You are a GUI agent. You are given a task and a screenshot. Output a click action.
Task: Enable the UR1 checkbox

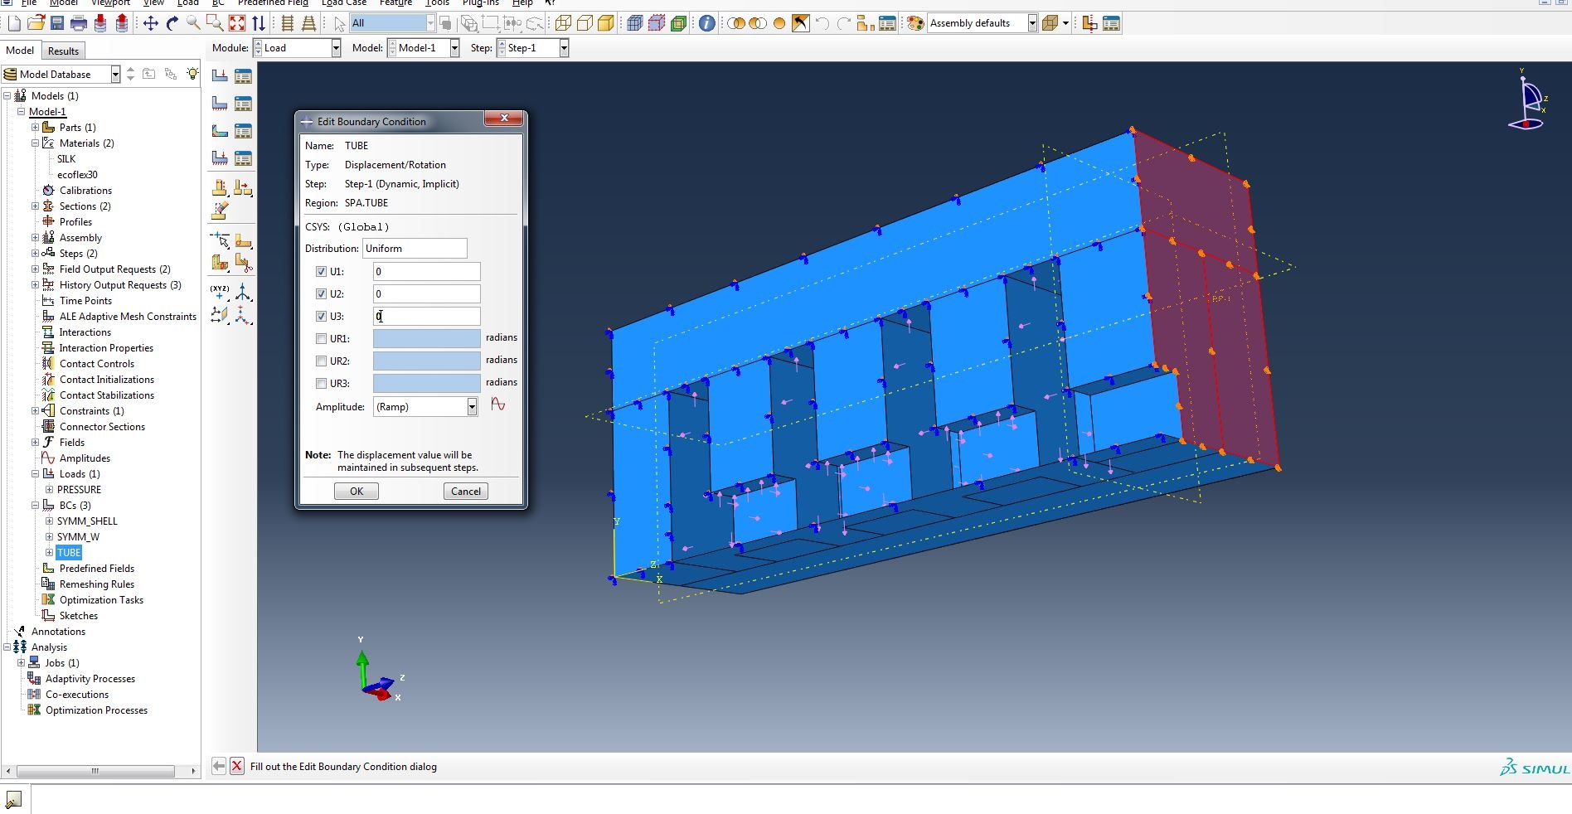click(x=321, y=339)
